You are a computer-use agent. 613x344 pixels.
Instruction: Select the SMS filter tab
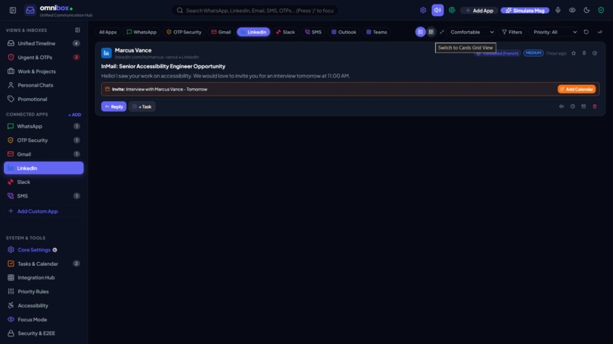click(313, 32)
